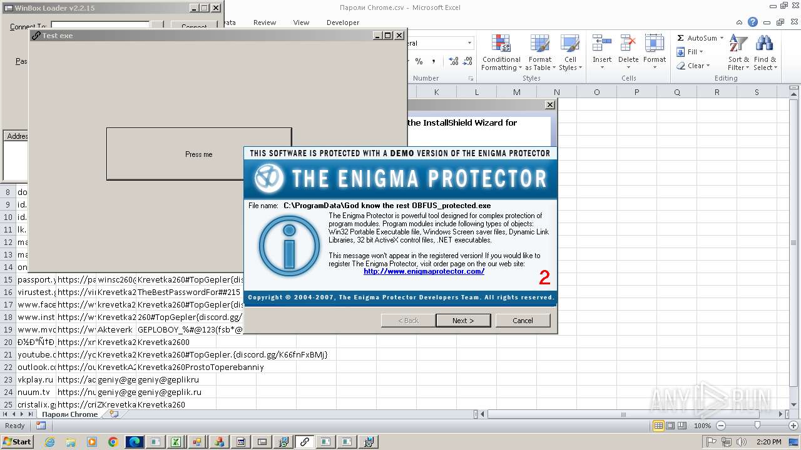
Task: Open Windows Explorer folder in taskbar
Action: pyautogui.click(x=71, y=442)
